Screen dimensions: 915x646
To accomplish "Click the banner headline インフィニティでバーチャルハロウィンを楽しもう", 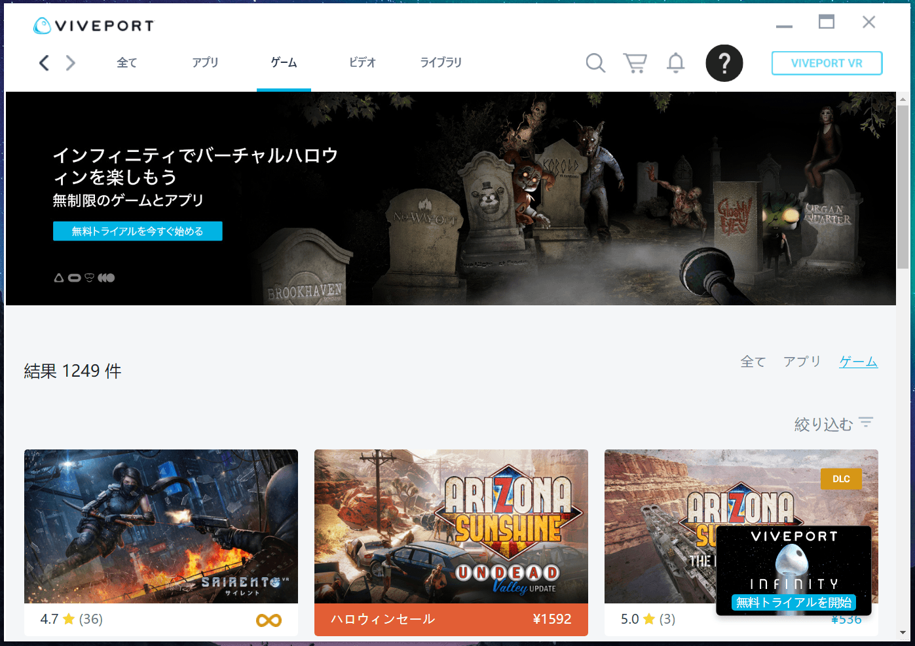I will (x=195, y=166).
